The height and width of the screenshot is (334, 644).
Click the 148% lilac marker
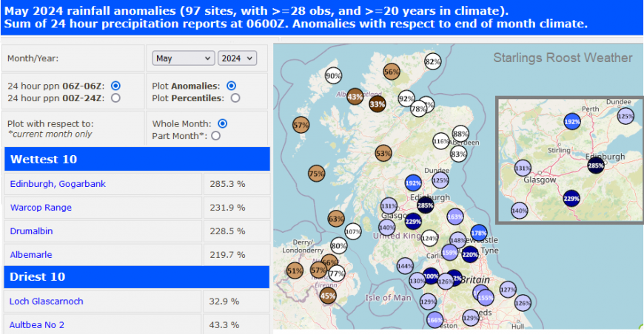(x=457, y=240)
